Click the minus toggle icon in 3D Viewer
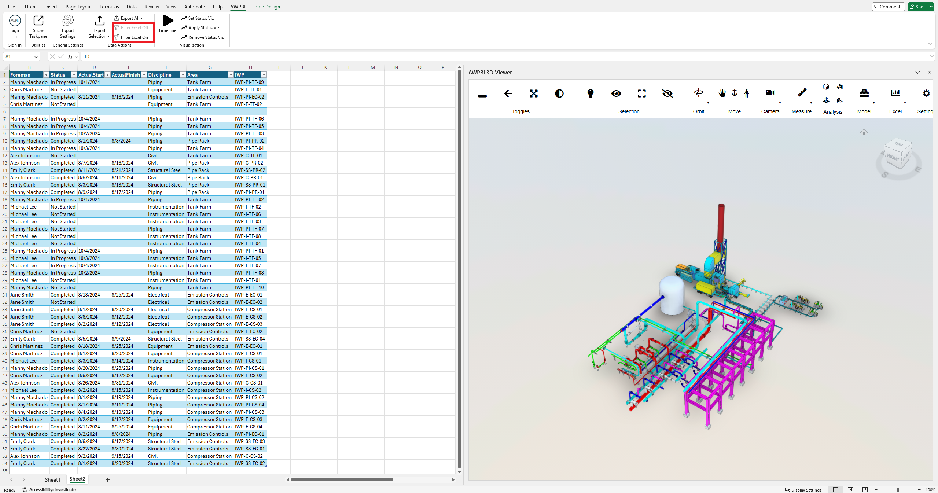 (482, 96)
